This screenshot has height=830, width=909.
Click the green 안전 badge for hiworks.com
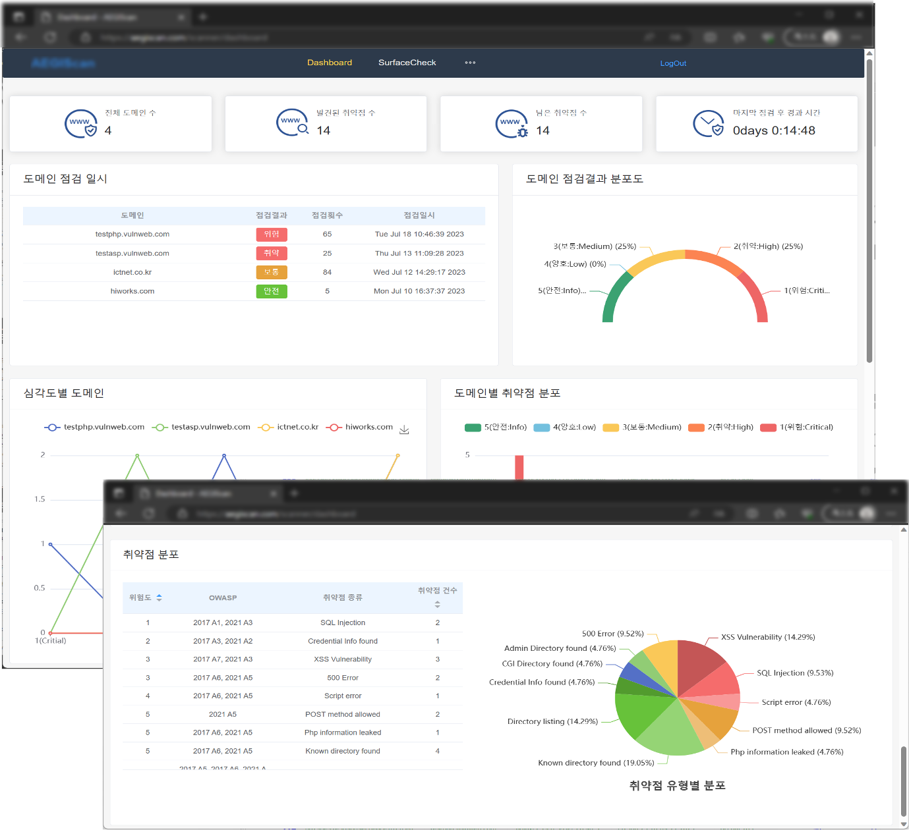click(272, 291)
